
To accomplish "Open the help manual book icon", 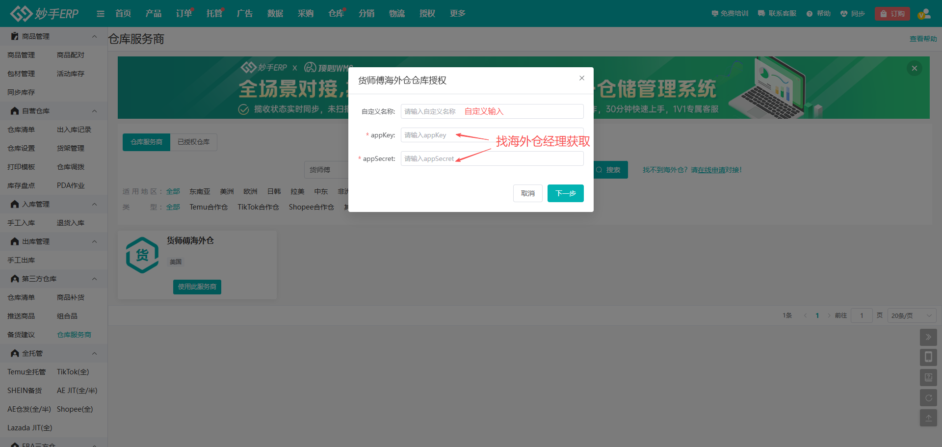I will [x=928, y=377].
